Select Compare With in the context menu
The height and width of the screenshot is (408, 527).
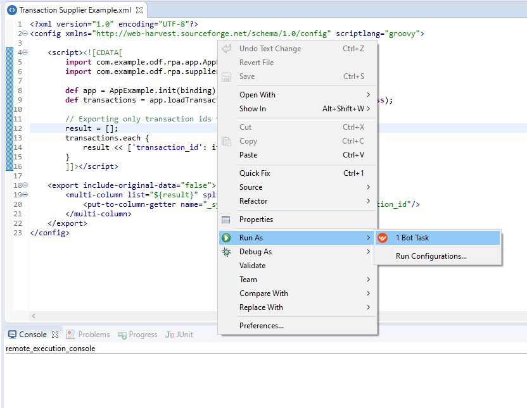click(297, 294)
